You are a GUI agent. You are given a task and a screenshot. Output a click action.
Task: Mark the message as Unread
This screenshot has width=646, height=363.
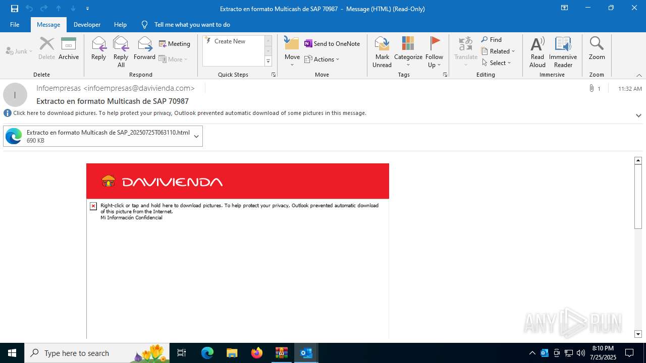(x=382, y=51)
